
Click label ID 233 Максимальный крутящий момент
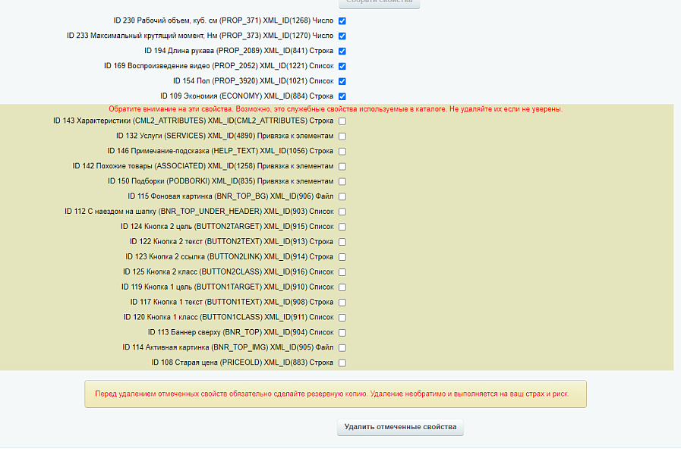[200, 36]
